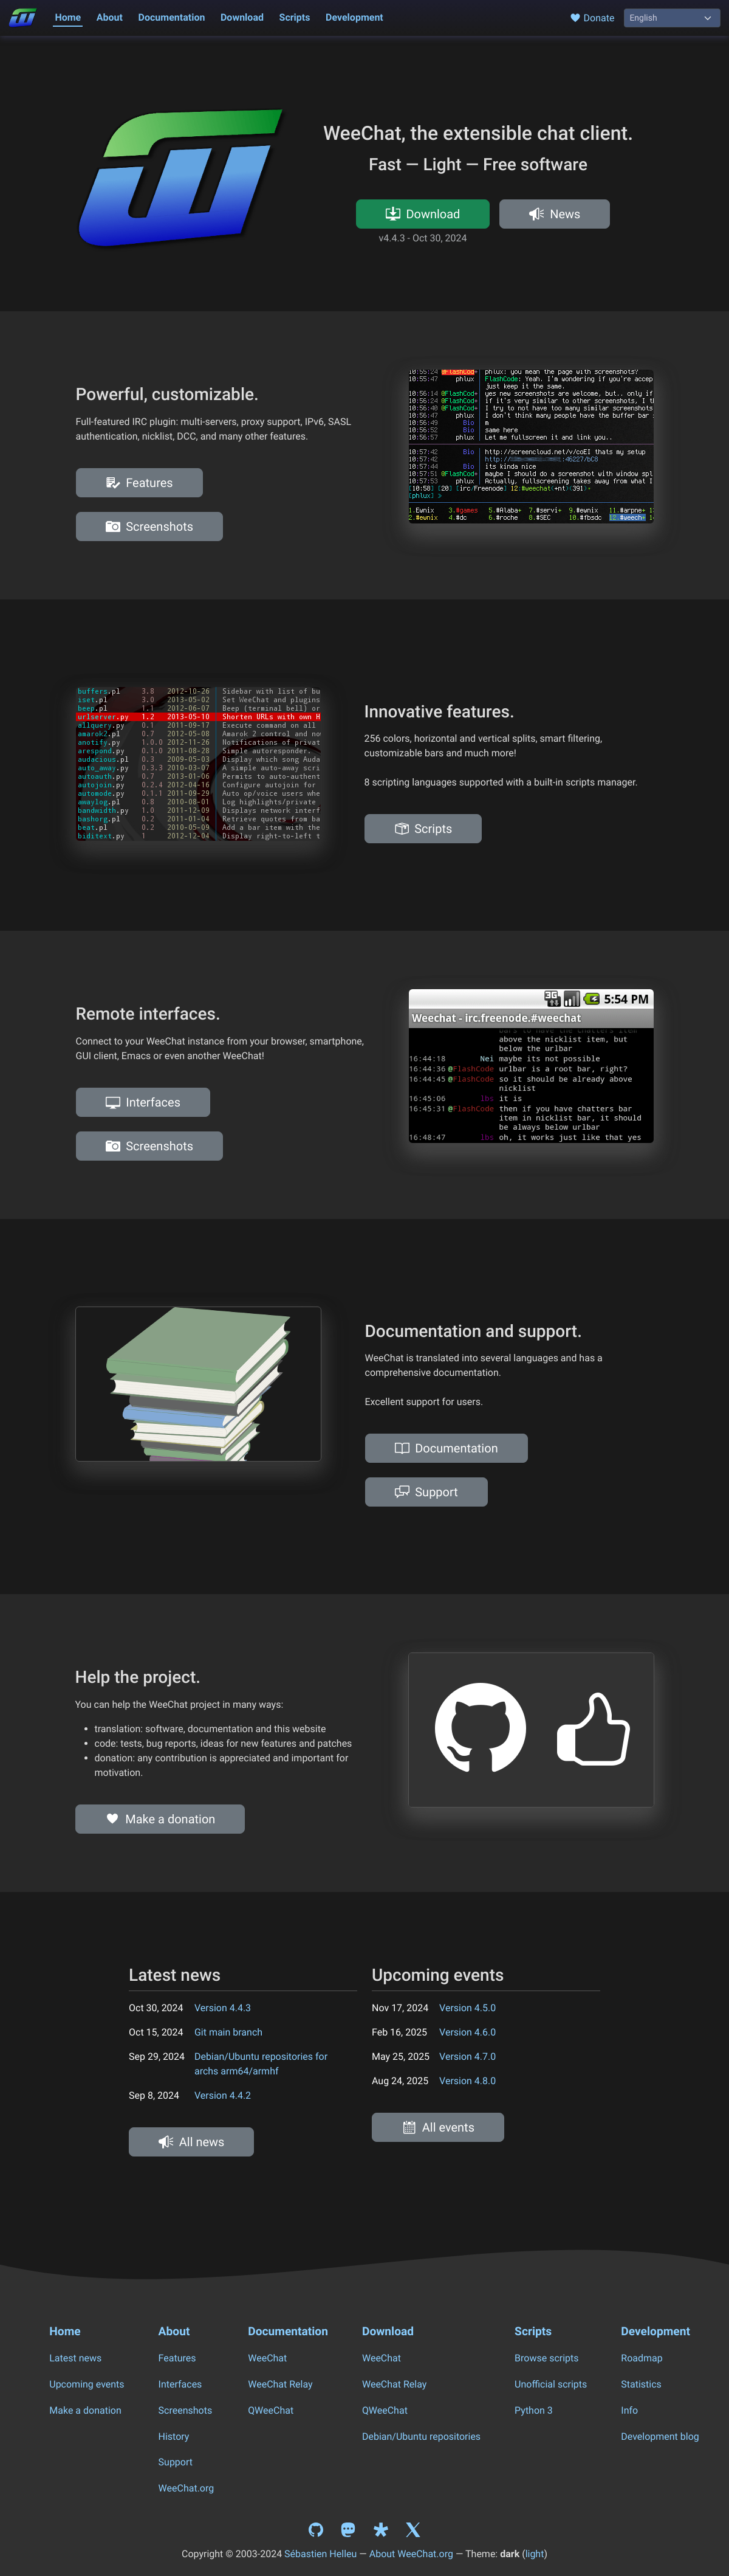
Task: Open footer Statistics link
Action: coord(641,2384)
